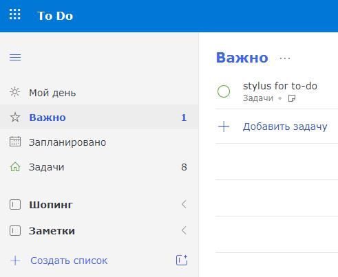Open the app launcher grid icon
The image size is (338, 277).
coord(15,14)
